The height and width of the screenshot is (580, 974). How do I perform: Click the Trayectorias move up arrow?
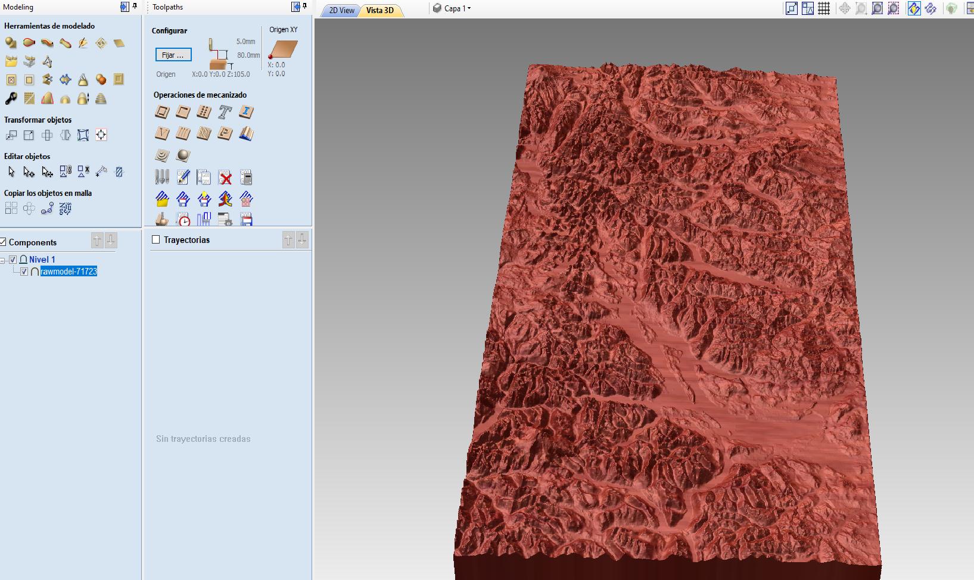pos(288,239)
